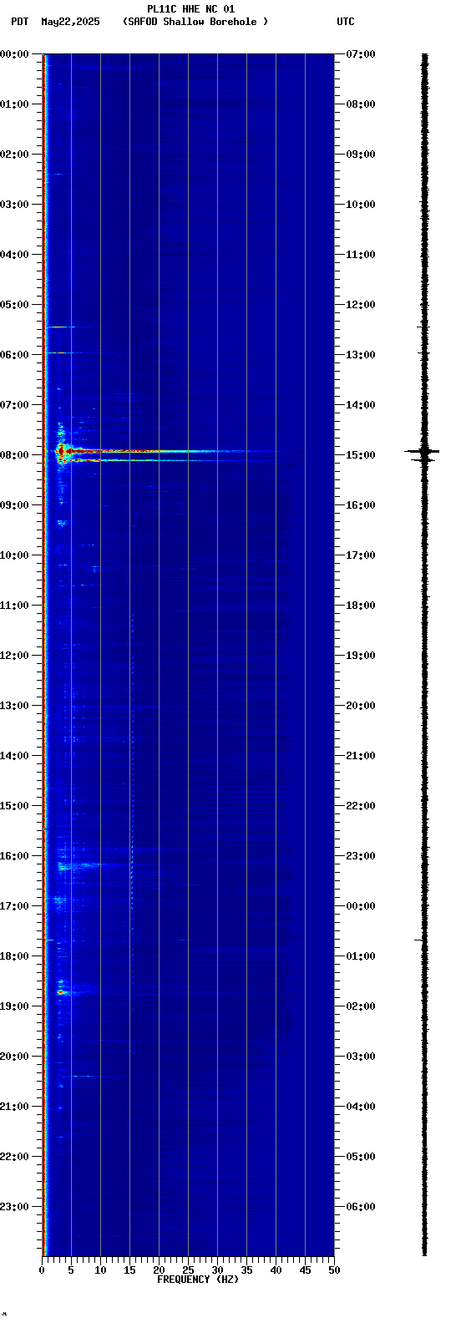Click the cyan burst just before 19:00 PDT
The height and width of the screenshot is (1323, 461).
[x=63, y=992]
